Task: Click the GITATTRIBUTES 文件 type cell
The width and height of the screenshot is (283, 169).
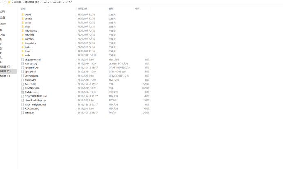Action: (x=119, y=68)
